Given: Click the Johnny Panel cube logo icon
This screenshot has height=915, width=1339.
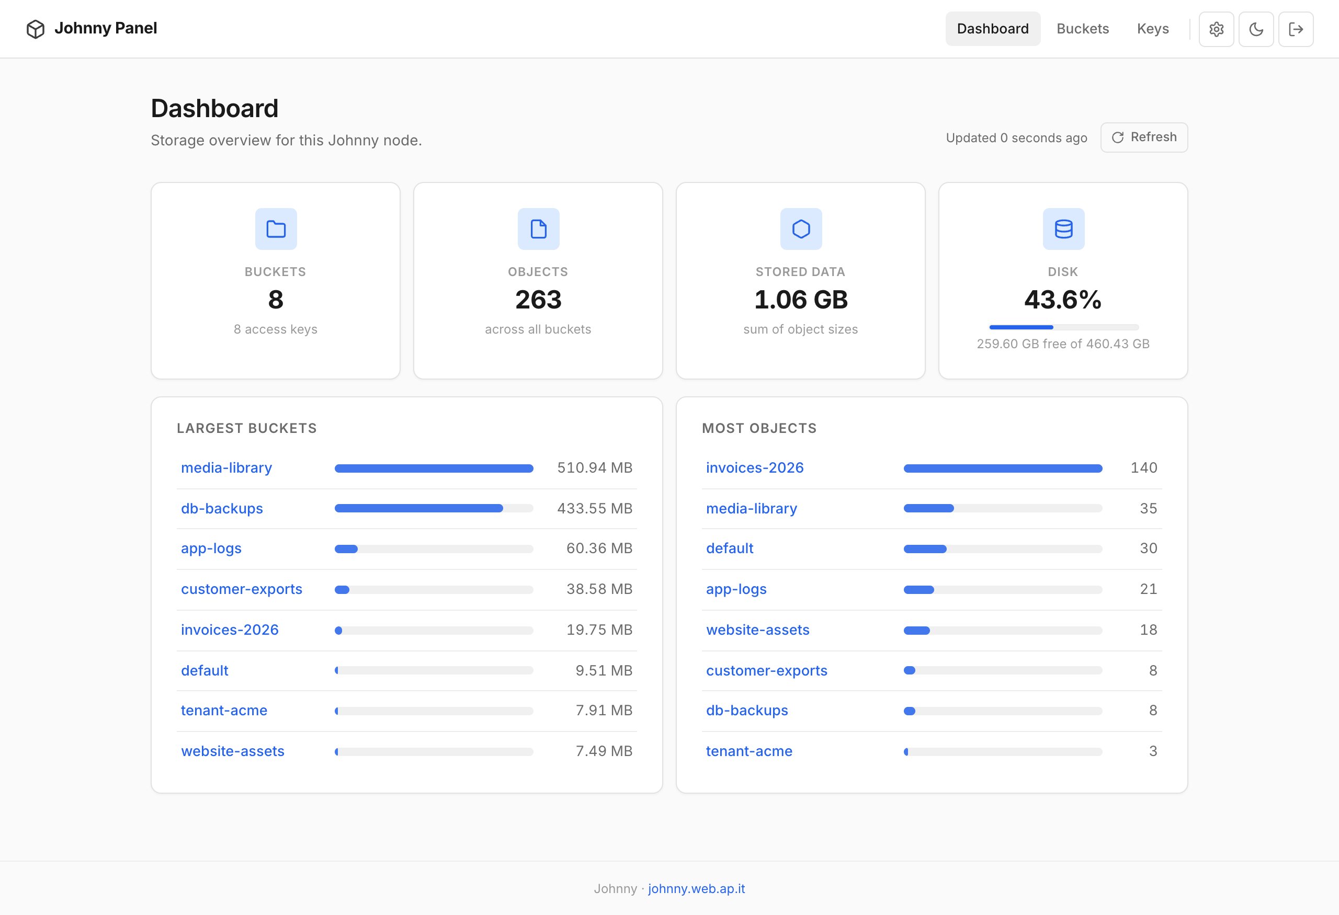Looking at the screenshot, I should pyautogui.click(x=35, y=29).
